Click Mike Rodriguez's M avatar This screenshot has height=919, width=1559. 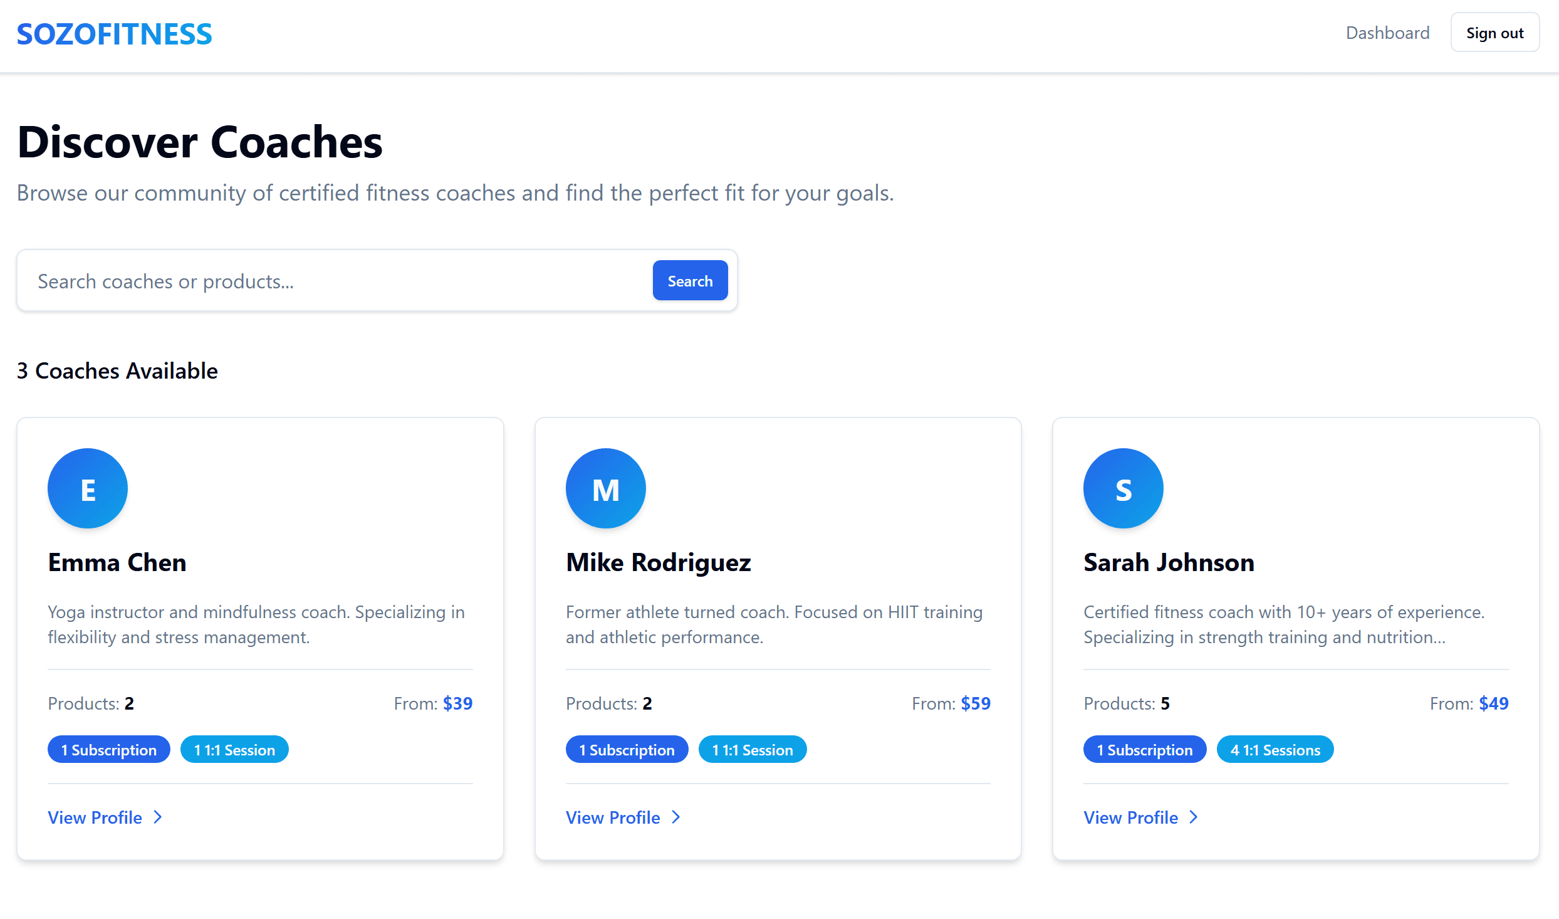605,488
